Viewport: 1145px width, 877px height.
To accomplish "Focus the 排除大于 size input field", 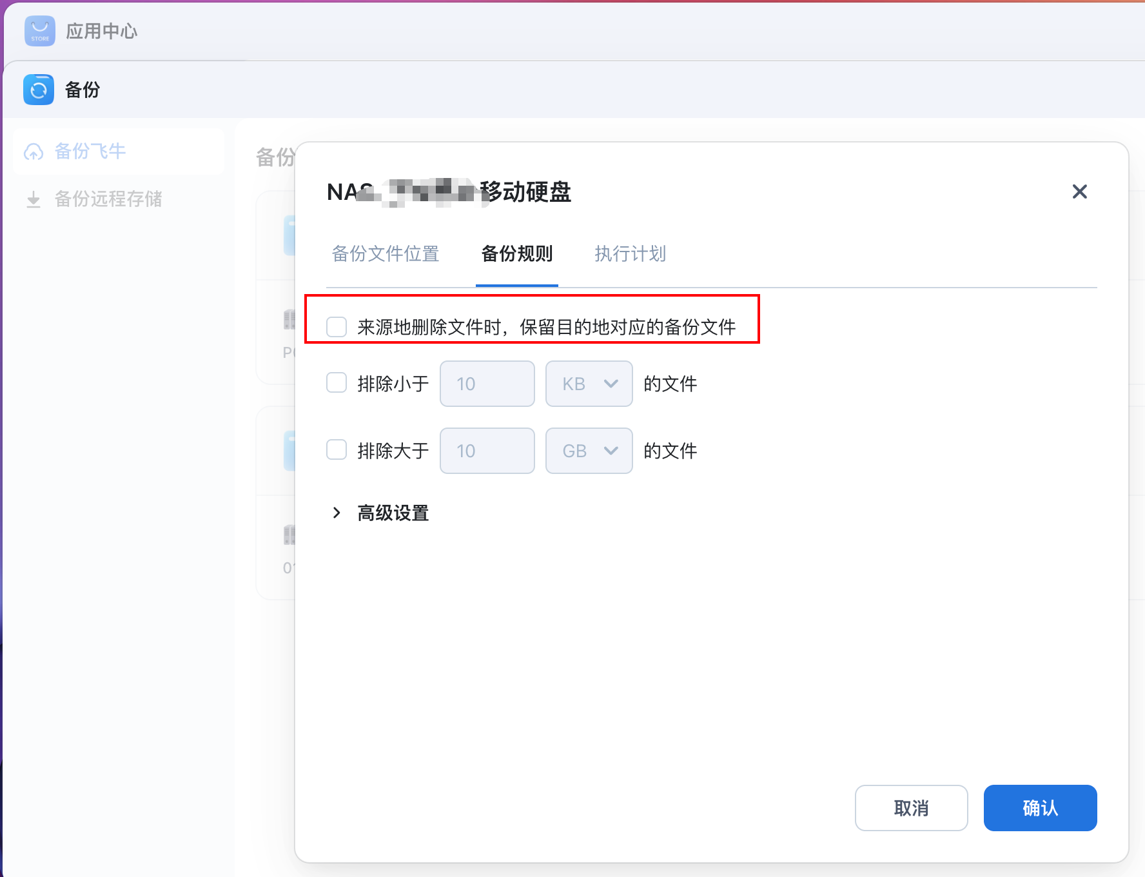I will click(x=487, y=451).
